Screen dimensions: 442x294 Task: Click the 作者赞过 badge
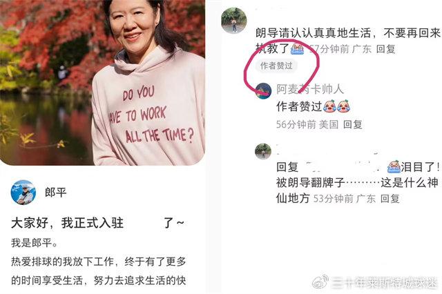(x=276, y=66)
